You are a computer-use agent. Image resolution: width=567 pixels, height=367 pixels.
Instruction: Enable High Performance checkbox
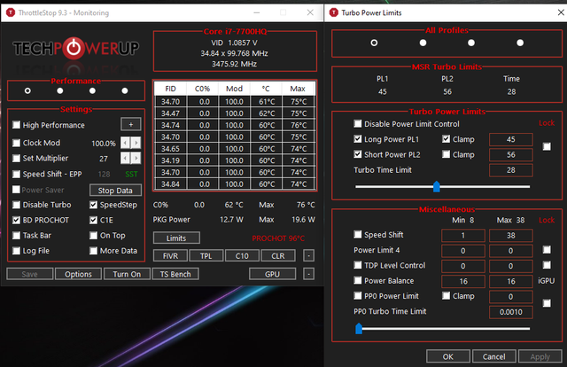(x=16, y=125)
